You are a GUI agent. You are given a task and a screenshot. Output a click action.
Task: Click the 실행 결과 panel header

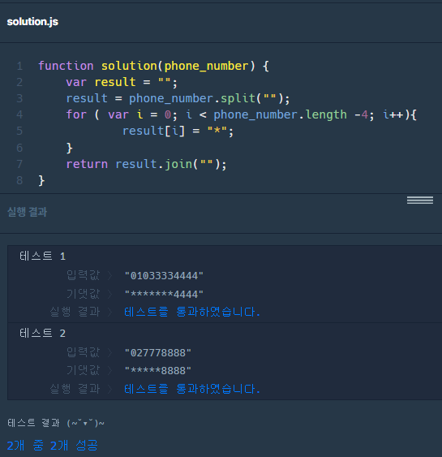pyautogui.click(x=27, y=212)
